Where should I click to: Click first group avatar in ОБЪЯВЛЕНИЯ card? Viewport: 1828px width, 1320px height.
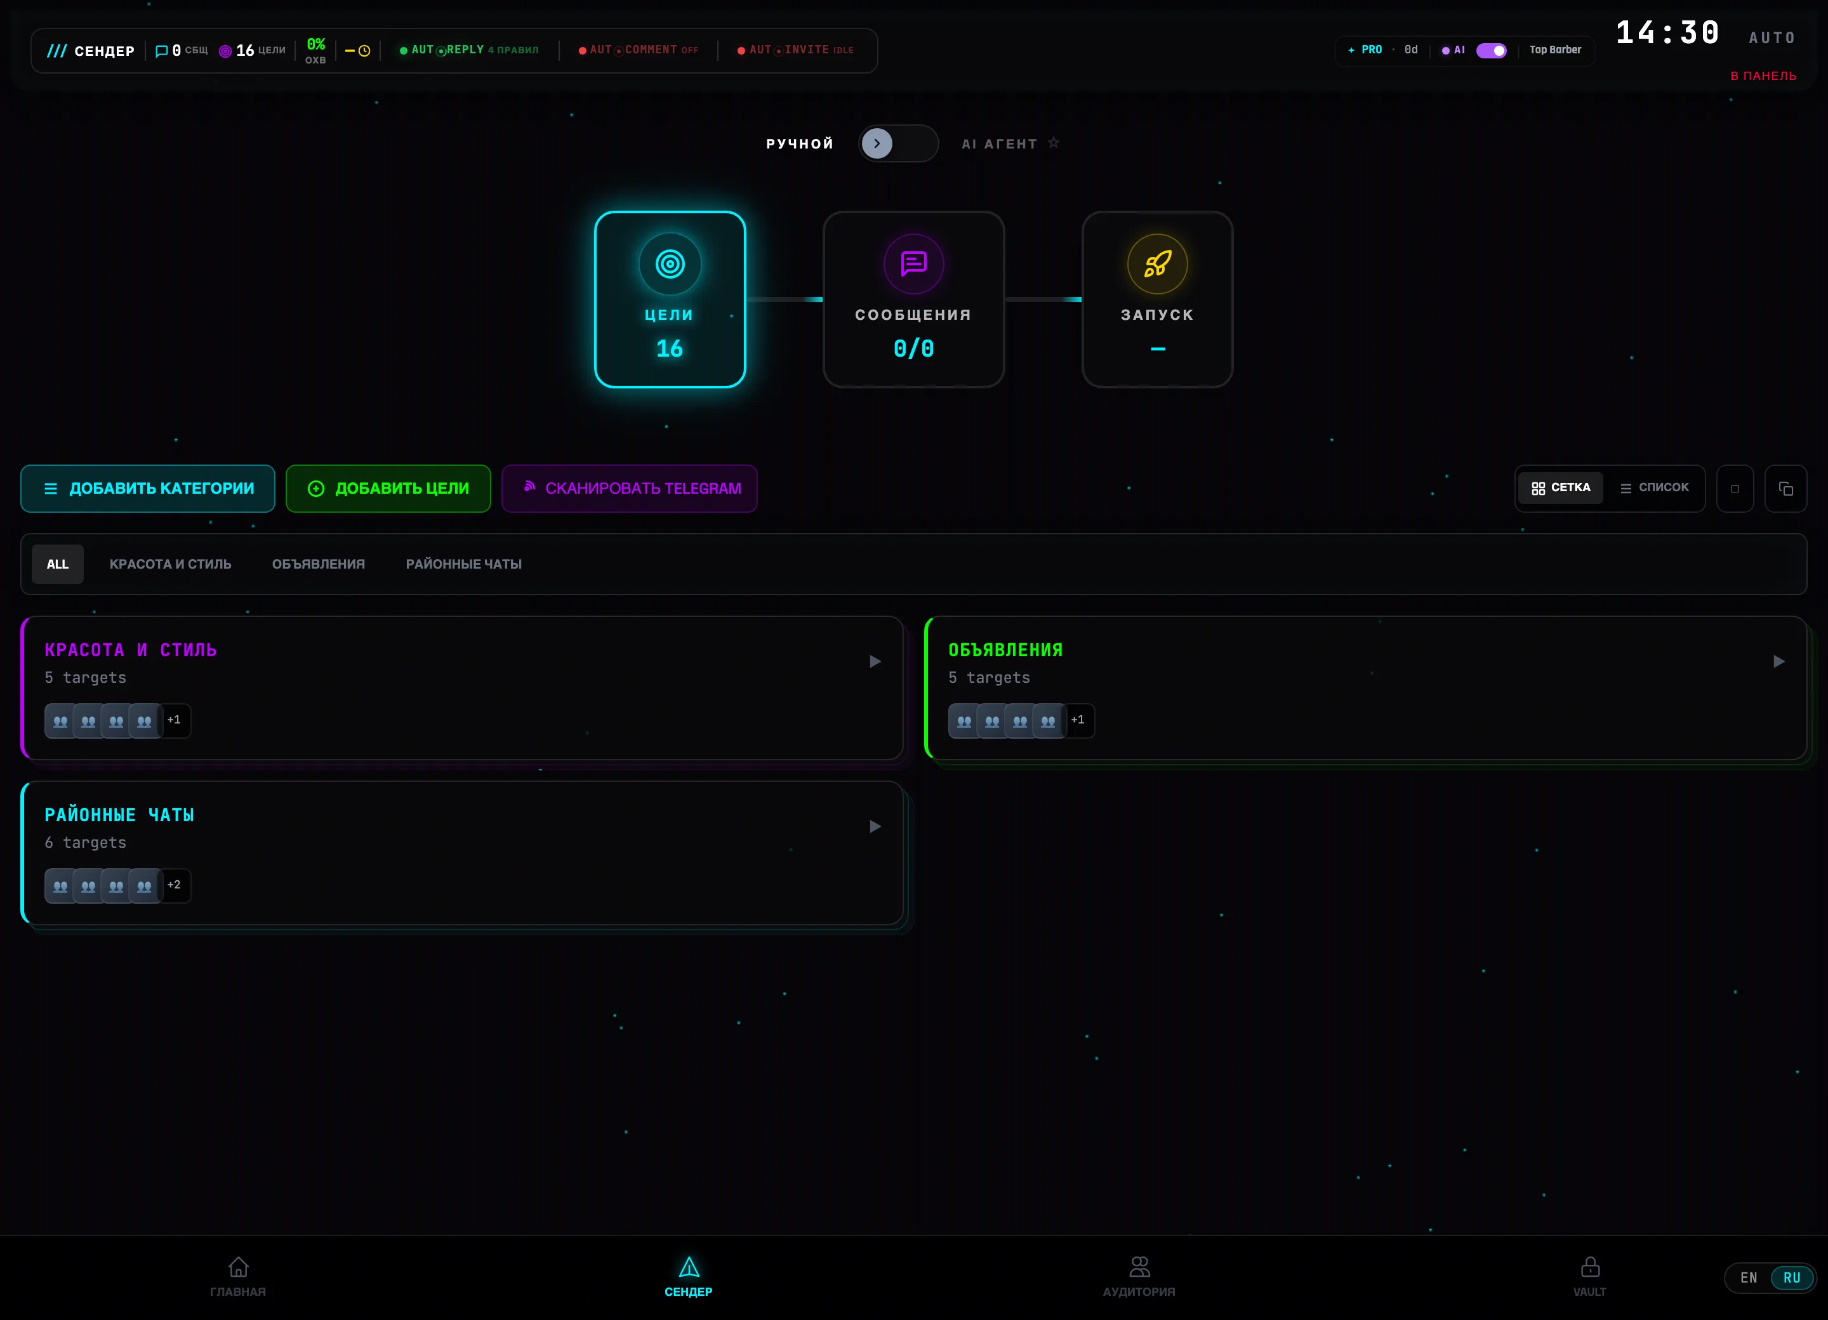tap(963, 722)
